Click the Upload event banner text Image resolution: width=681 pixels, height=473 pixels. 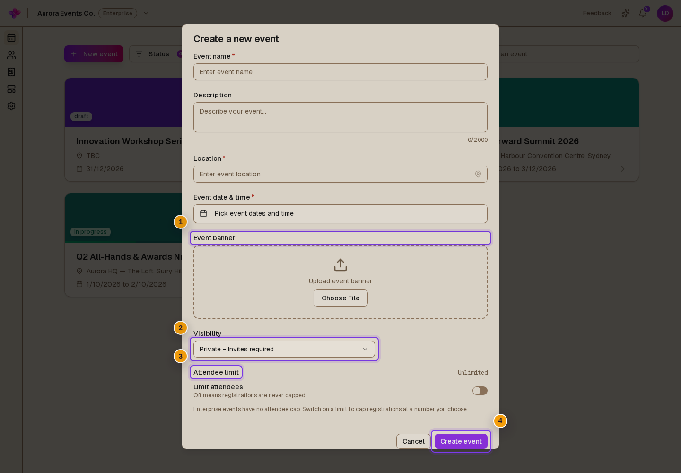[x=340, y=281]
